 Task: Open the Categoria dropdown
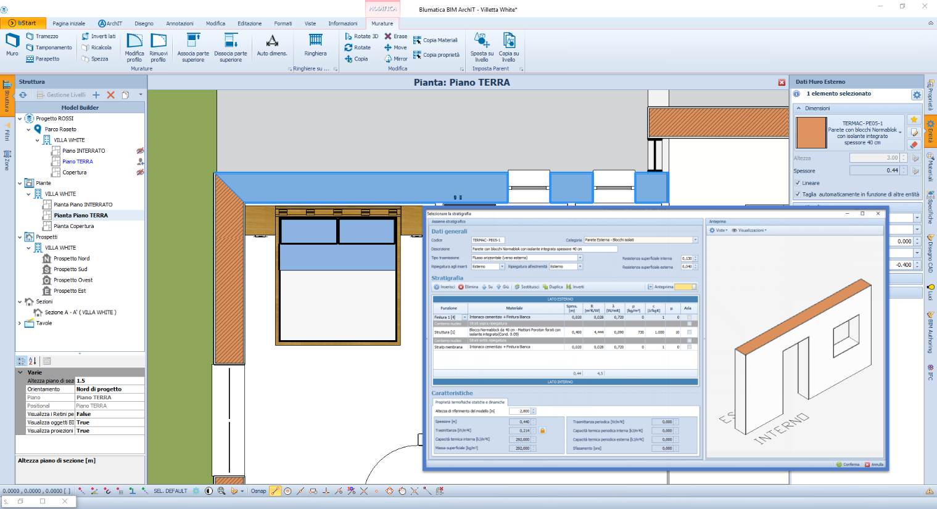tap(695, 240)
